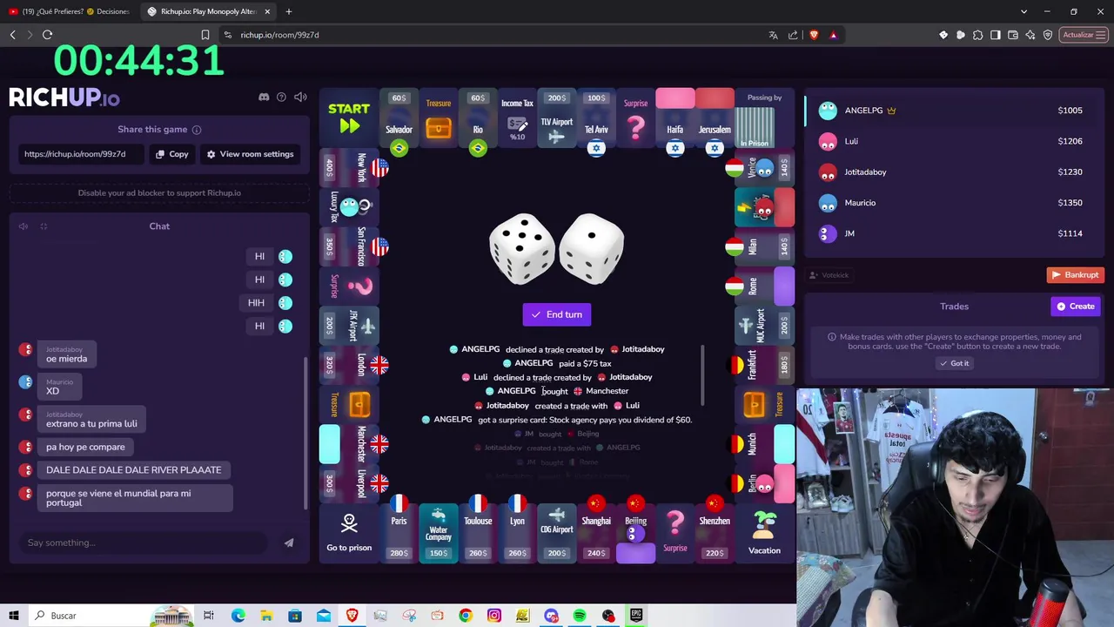This screenshot has width=1114, height=627.
Task: Copy the room link
Action: click(172, 154)
